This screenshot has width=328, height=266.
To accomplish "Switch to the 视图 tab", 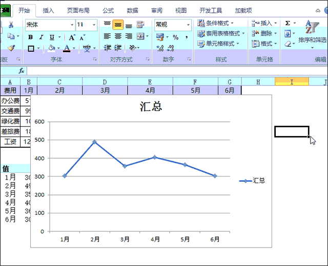I will [x=181, y=10].
